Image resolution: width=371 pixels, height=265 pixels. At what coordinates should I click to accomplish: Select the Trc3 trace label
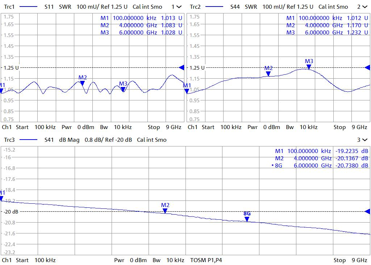coord(9,140)
